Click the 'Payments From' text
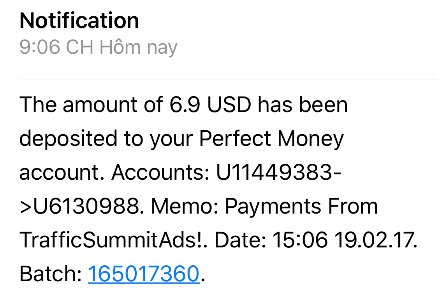 [302, 206]
